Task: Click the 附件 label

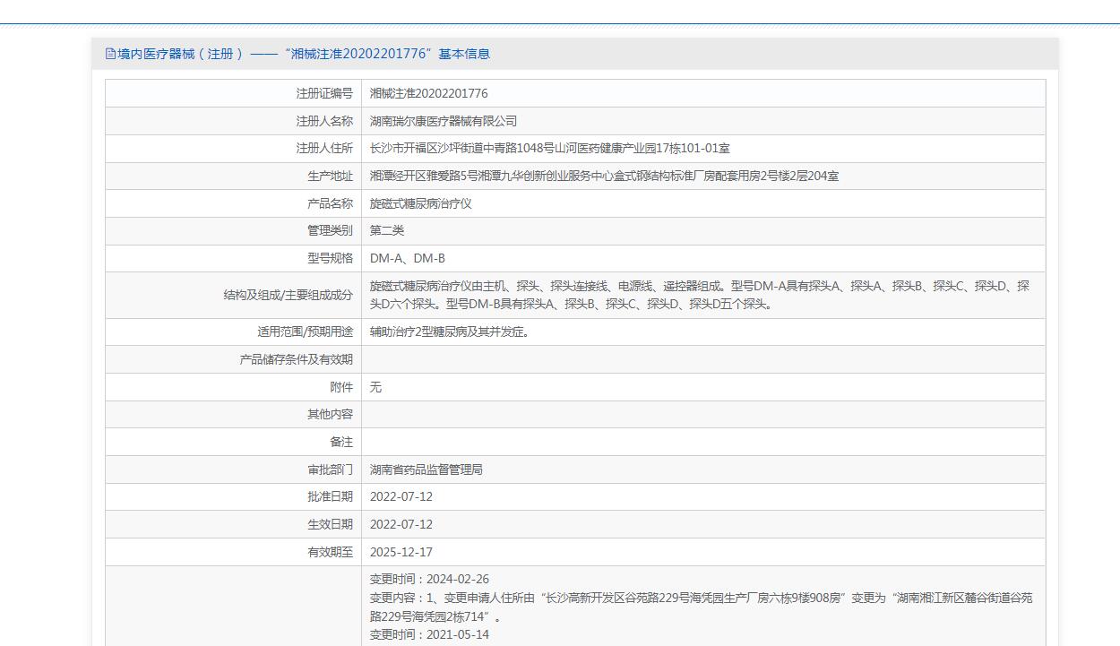Action: point(341,387)
